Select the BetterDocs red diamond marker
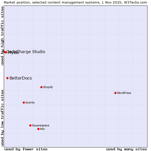The image size is (151, 151). click(x=7, y=78)
